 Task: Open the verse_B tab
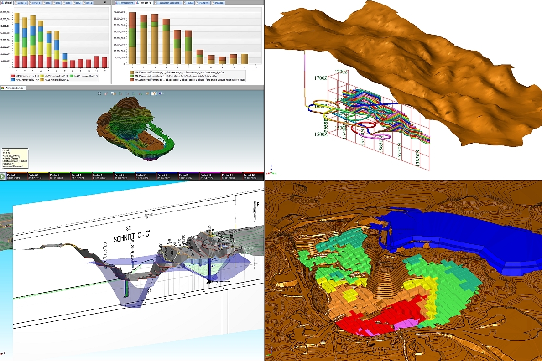click(x=21, y=3)
